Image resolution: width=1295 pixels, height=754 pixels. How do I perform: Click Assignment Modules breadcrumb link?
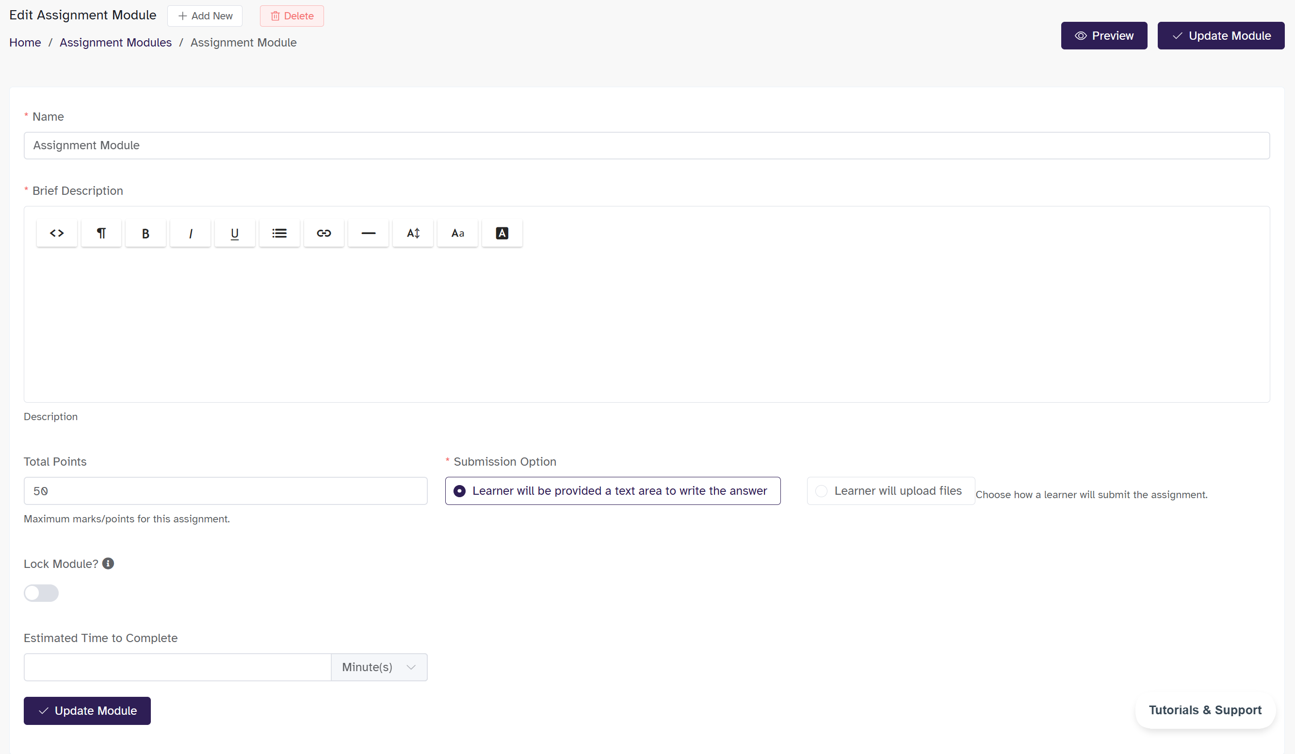pyautogui.click(x=115, y=43)
